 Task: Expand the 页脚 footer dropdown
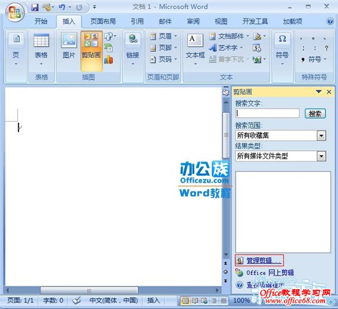tap(176, 48)
